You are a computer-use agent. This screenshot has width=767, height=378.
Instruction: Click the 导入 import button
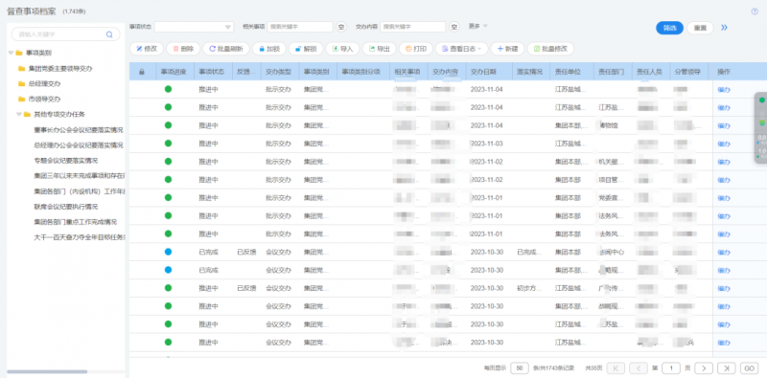(x=342, y=49)
